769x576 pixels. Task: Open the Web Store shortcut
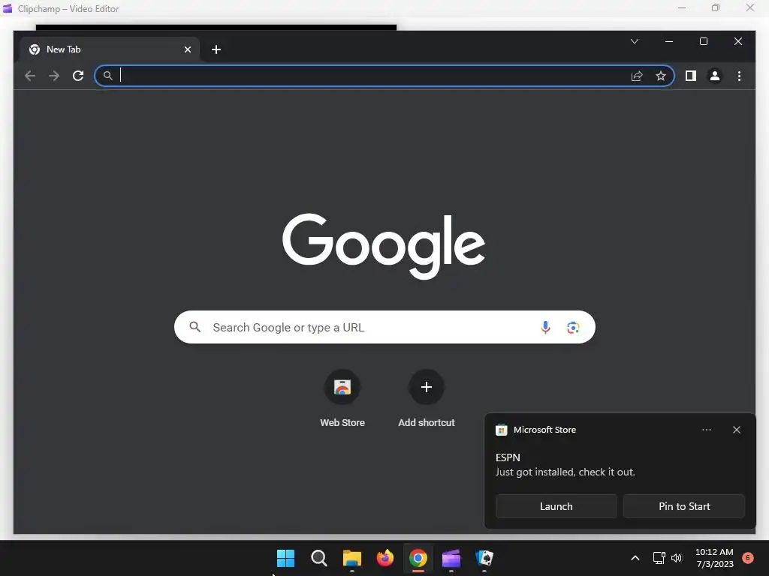click(342, 399)
